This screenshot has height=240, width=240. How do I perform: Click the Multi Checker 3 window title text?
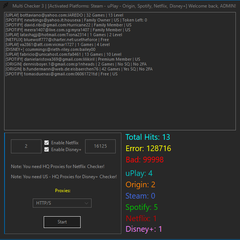point(124,6)
